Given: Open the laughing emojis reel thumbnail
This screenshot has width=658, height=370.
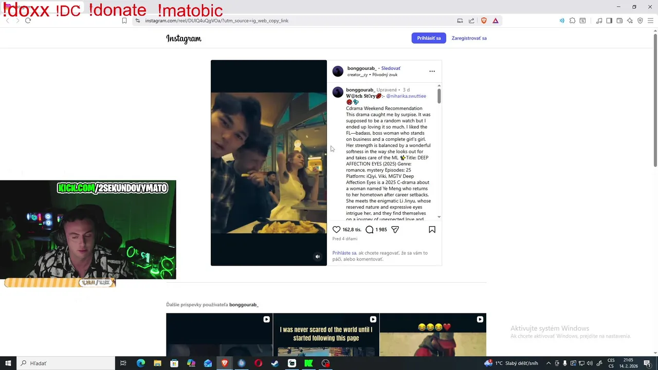Looking at the screenshot, I should (433, 335).
